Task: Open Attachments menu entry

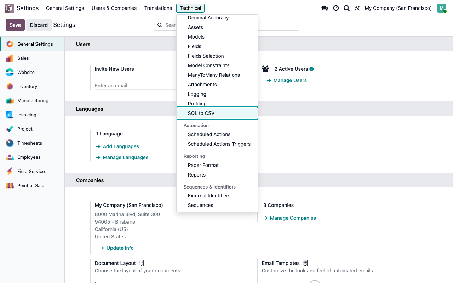Action: tap(217, 85)
